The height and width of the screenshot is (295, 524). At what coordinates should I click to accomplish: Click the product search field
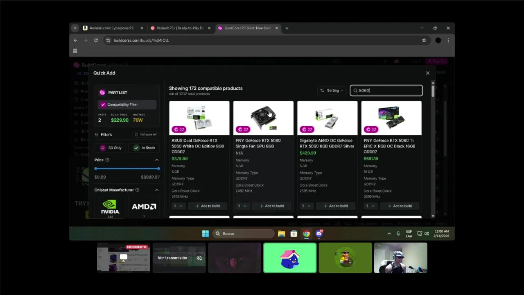pyautogui.click(x=386, y=91)
